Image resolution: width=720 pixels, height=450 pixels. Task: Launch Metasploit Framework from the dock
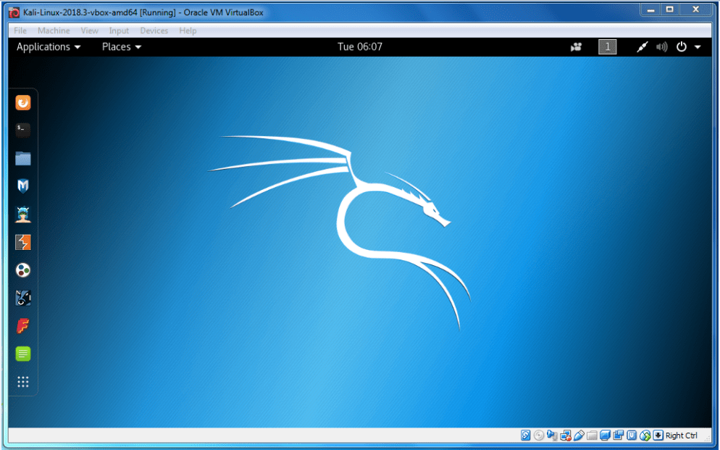tap(23, 186)
